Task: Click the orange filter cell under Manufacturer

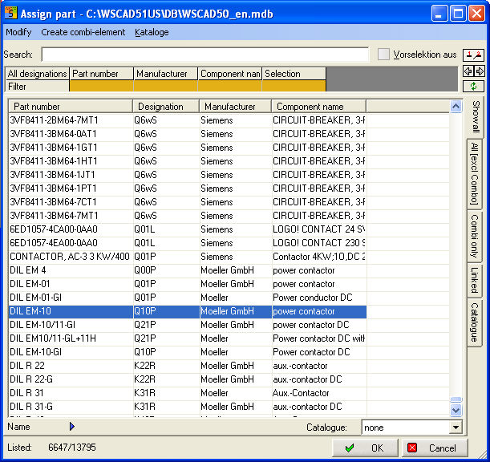Action: [x=166, y=86]
